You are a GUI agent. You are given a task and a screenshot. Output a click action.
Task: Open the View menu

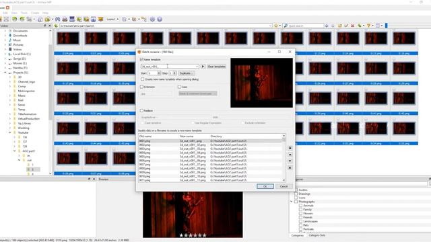[14, 13]
